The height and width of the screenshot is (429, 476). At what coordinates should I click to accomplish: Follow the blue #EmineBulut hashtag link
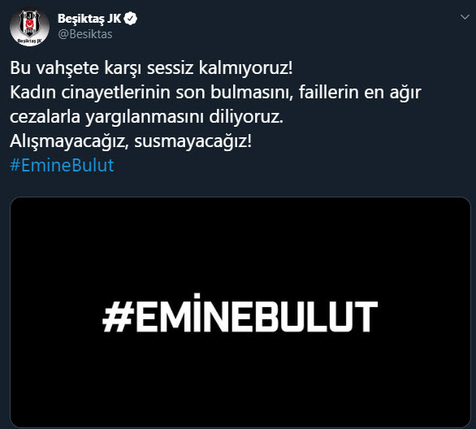point(62,166)
